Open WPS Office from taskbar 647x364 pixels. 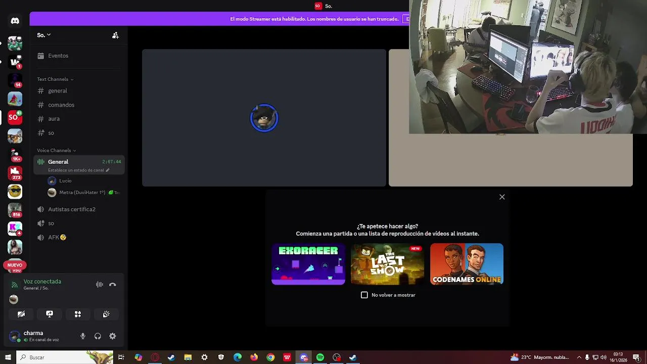coord(287,357)
